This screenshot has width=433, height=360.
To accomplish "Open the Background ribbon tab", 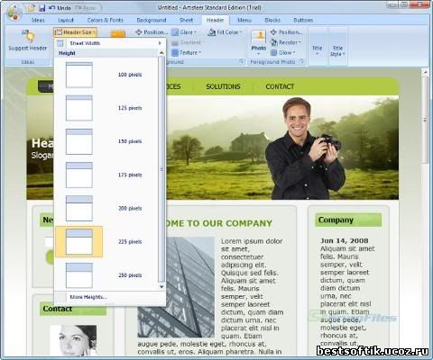I will [x=152, y=20].
